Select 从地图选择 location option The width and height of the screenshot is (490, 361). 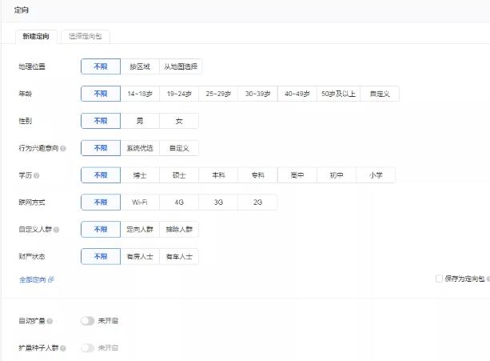coord(180,66)
